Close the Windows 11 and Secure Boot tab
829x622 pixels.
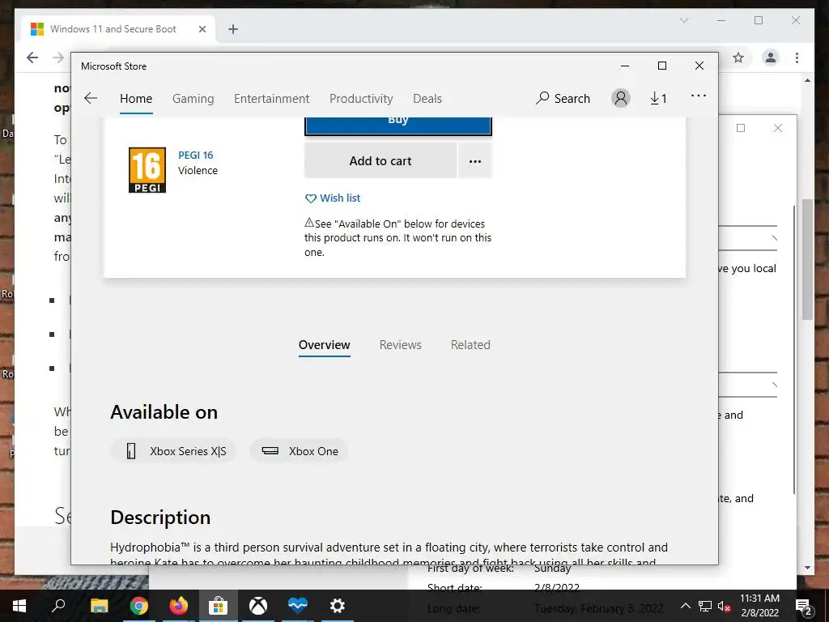click(202, 29)
